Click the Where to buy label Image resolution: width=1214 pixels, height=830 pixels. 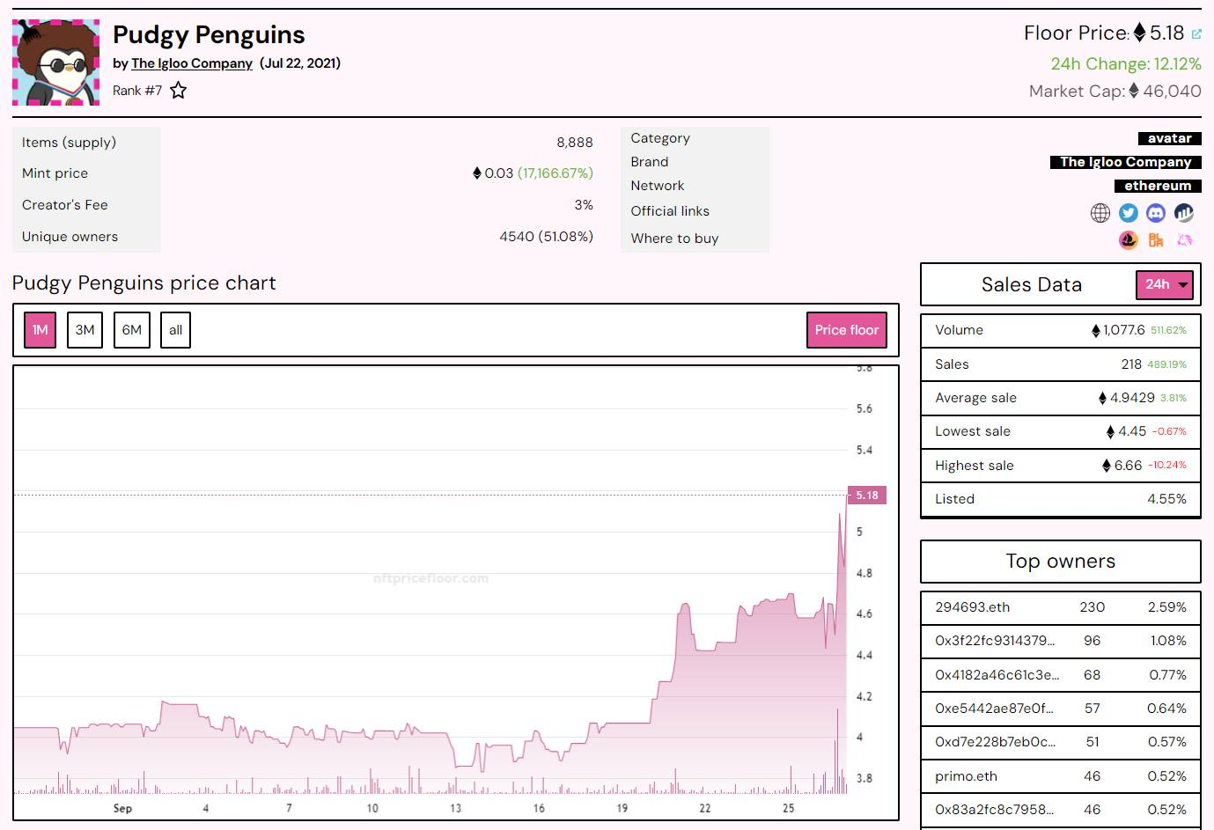coord(674,239)
